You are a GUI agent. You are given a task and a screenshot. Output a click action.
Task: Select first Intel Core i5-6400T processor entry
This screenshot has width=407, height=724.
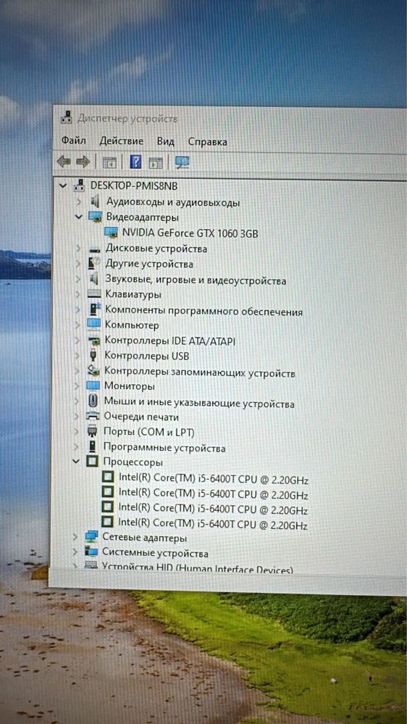tap(213, 479)
